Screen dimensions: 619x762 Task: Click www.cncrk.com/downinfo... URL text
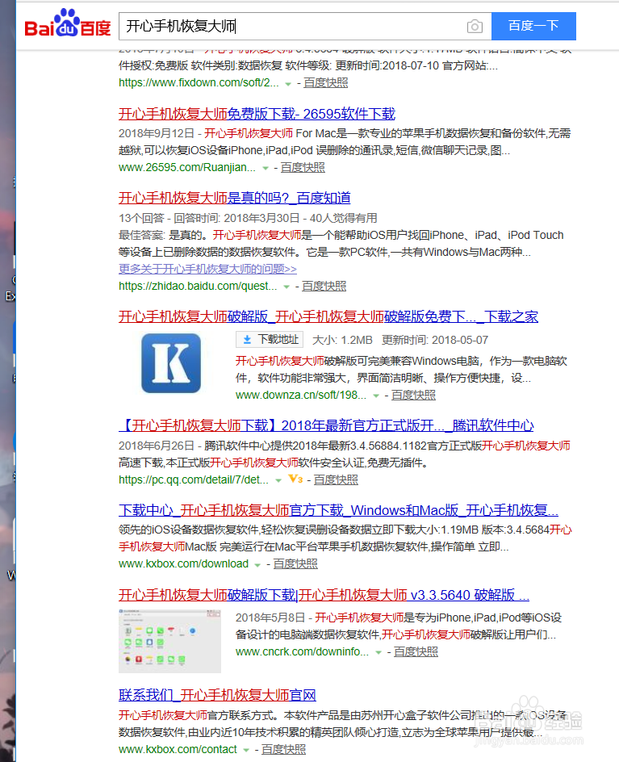click(x=302, y=651)
